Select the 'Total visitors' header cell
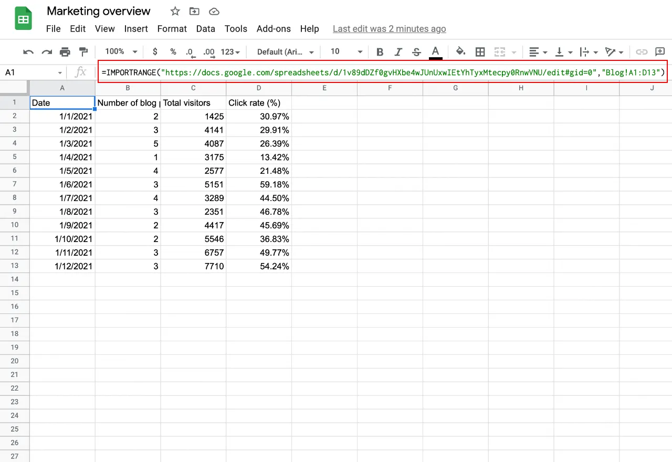Image resolution: width=672 pixels, height=462 pixels. [x=193, y=102]
